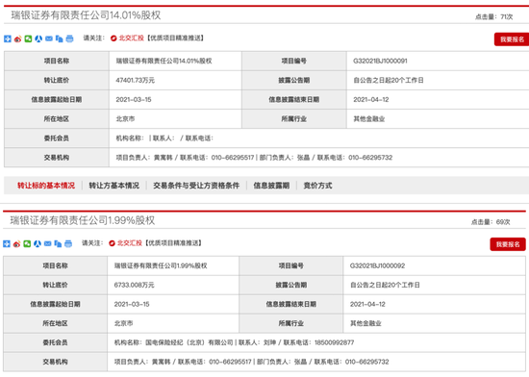Share the 14.01% listing to Weibo
Image resolution: width=529 pixels, height=377 pixels.
pyautogui.click(x=18, y=38)
